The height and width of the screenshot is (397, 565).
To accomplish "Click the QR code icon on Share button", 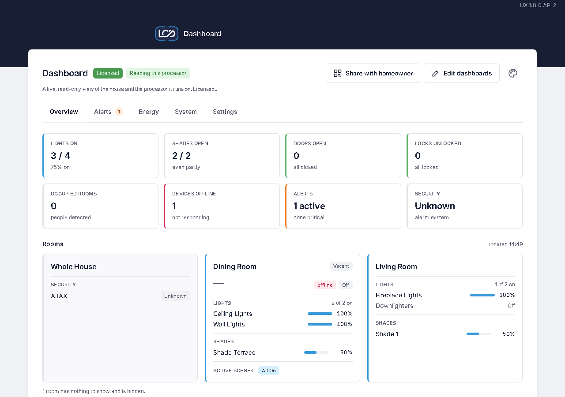I will click(338, 73).
